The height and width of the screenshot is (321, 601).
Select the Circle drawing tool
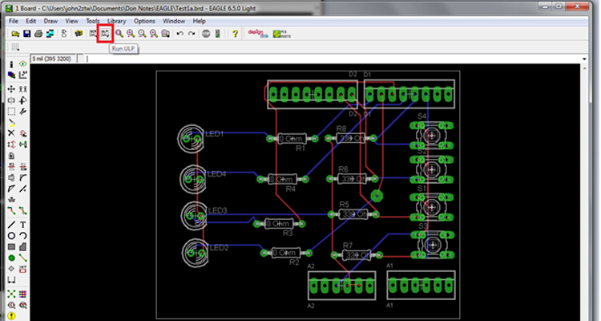(11, 236)
